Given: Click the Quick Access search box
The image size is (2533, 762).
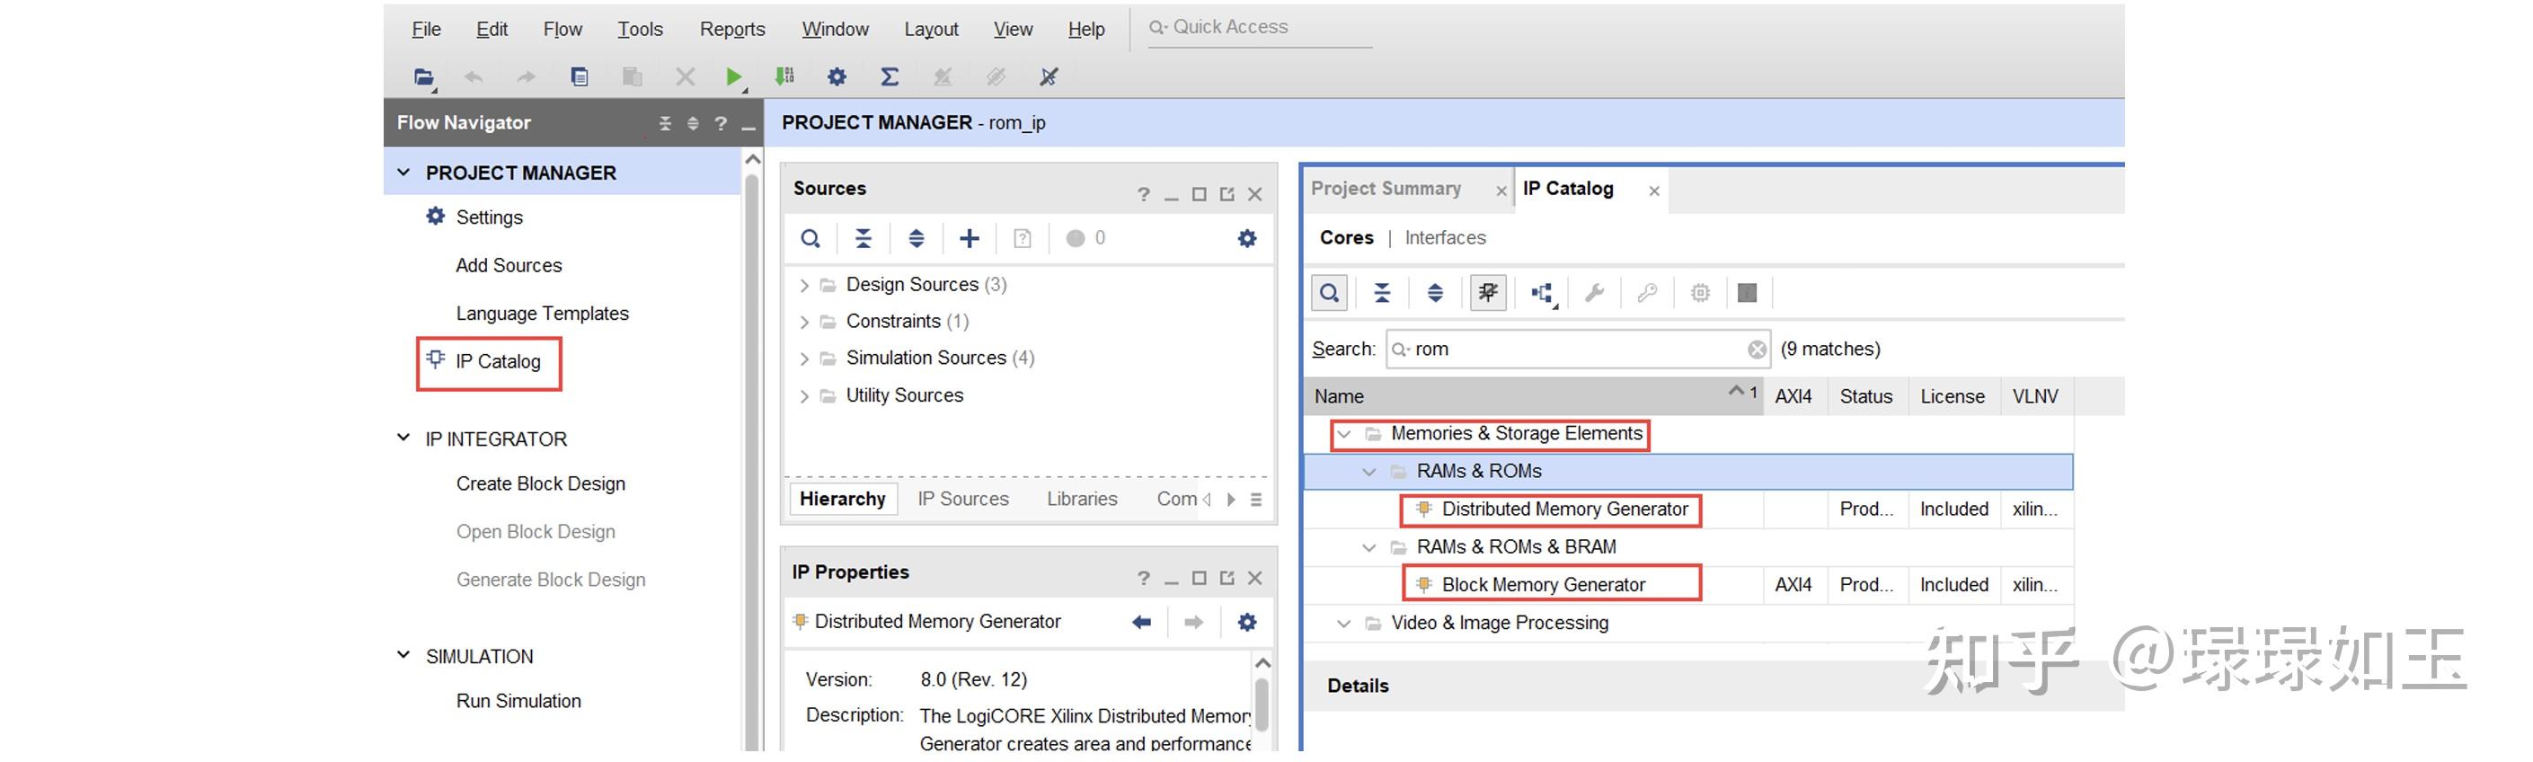Looking at the screenshot, I should coord(1259,28).
